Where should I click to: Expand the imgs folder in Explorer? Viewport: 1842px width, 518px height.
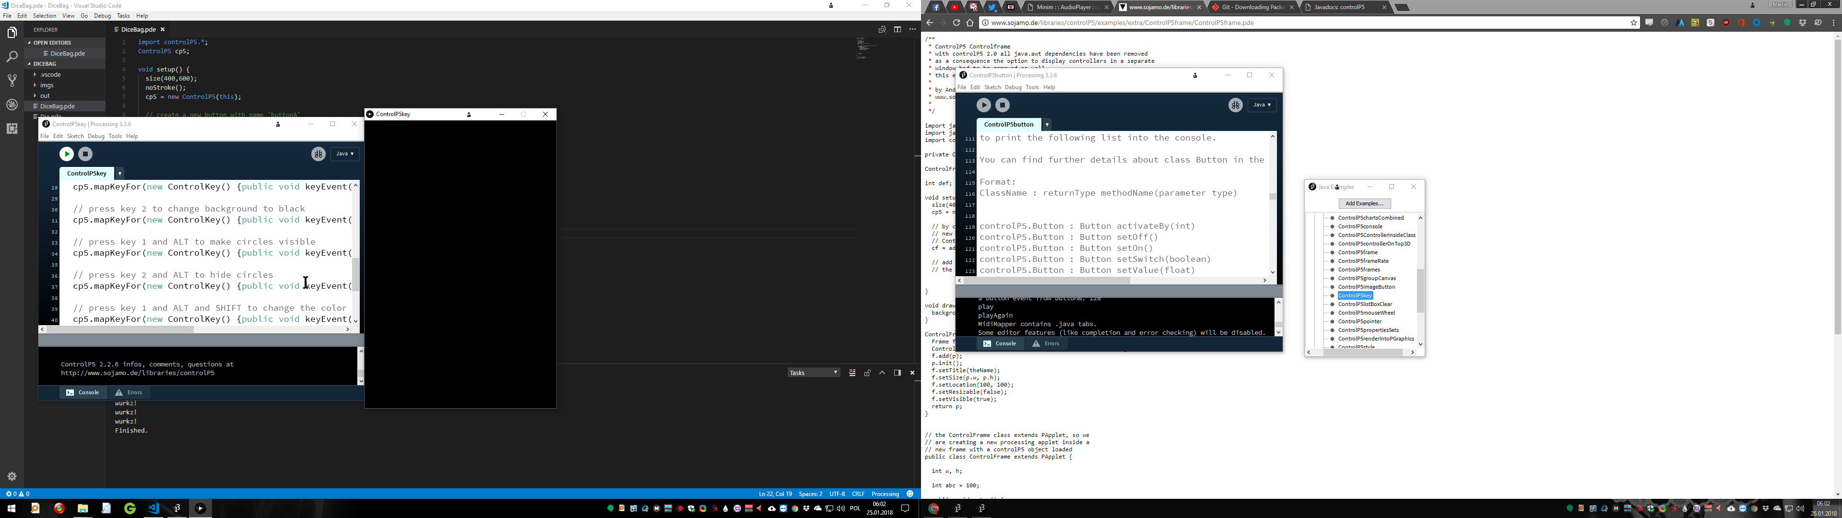coord(47,85)
